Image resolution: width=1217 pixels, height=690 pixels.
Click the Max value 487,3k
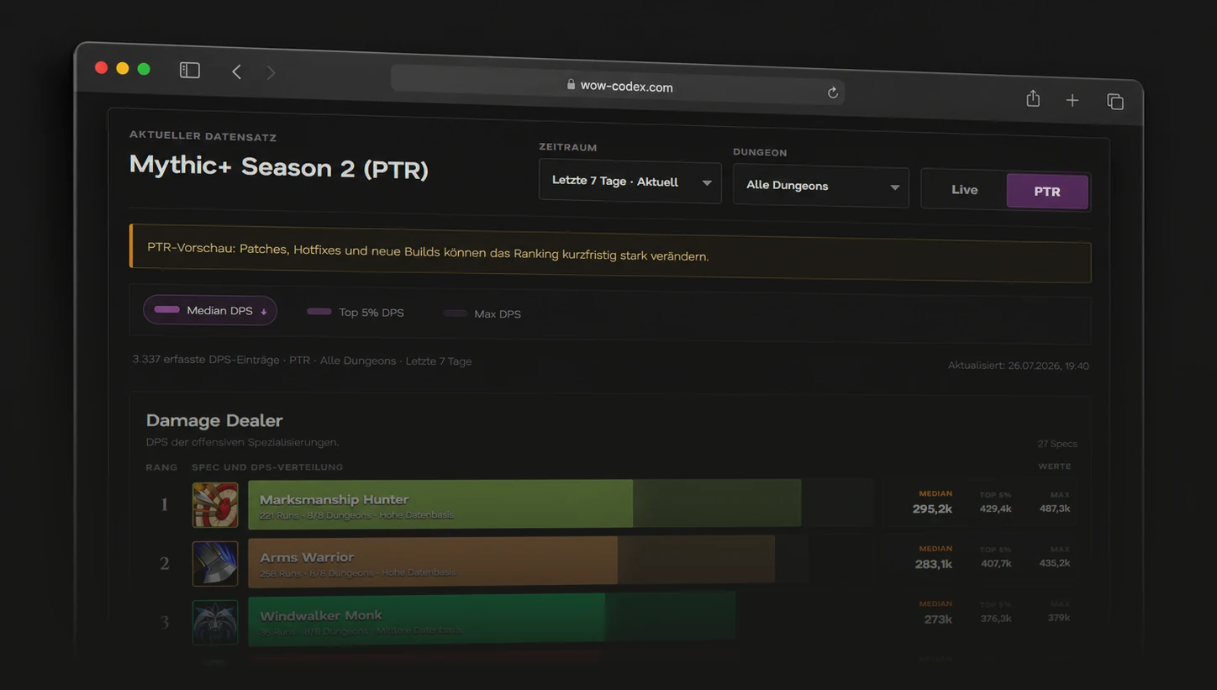pos(1055,508)
